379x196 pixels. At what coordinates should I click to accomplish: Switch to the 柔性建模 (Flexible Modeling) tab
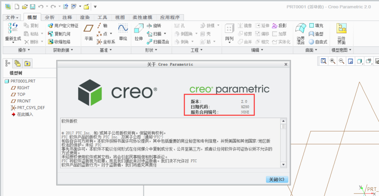[143, 18]
